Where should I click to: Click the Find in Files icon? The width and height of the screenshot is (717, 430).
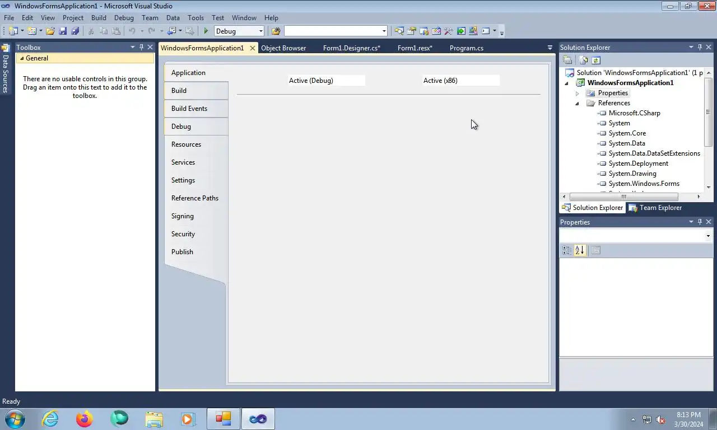click(276, 31)
